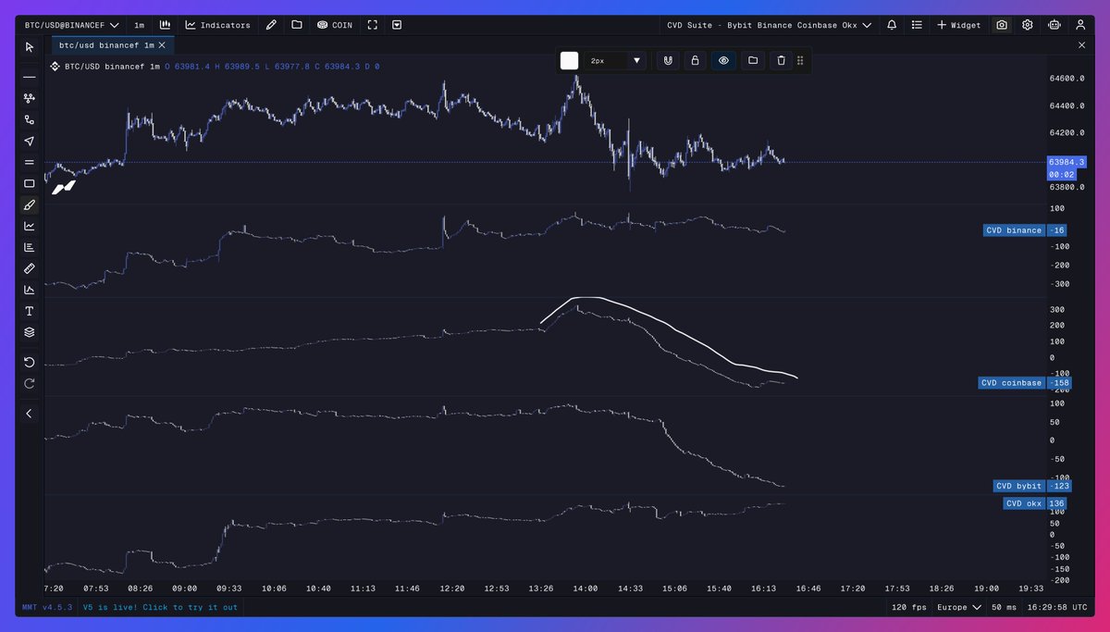Open the Indicators menu
Image resolution: width=1110 pixels, height=632 pixels.
(x=217, y=25)
